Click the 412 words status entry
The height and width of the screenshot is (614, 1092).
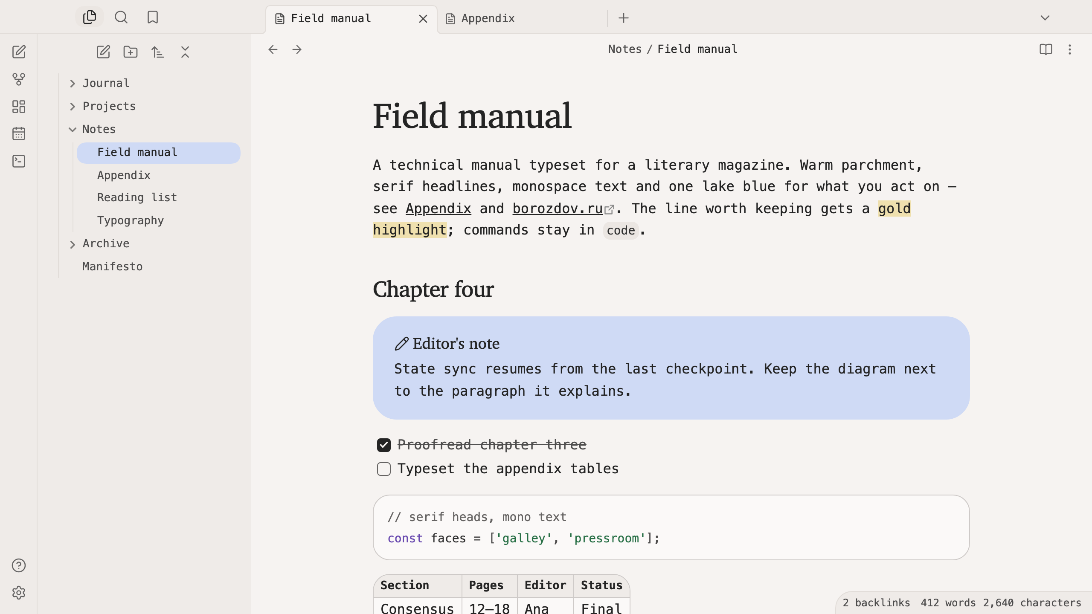tap(948, 602)
